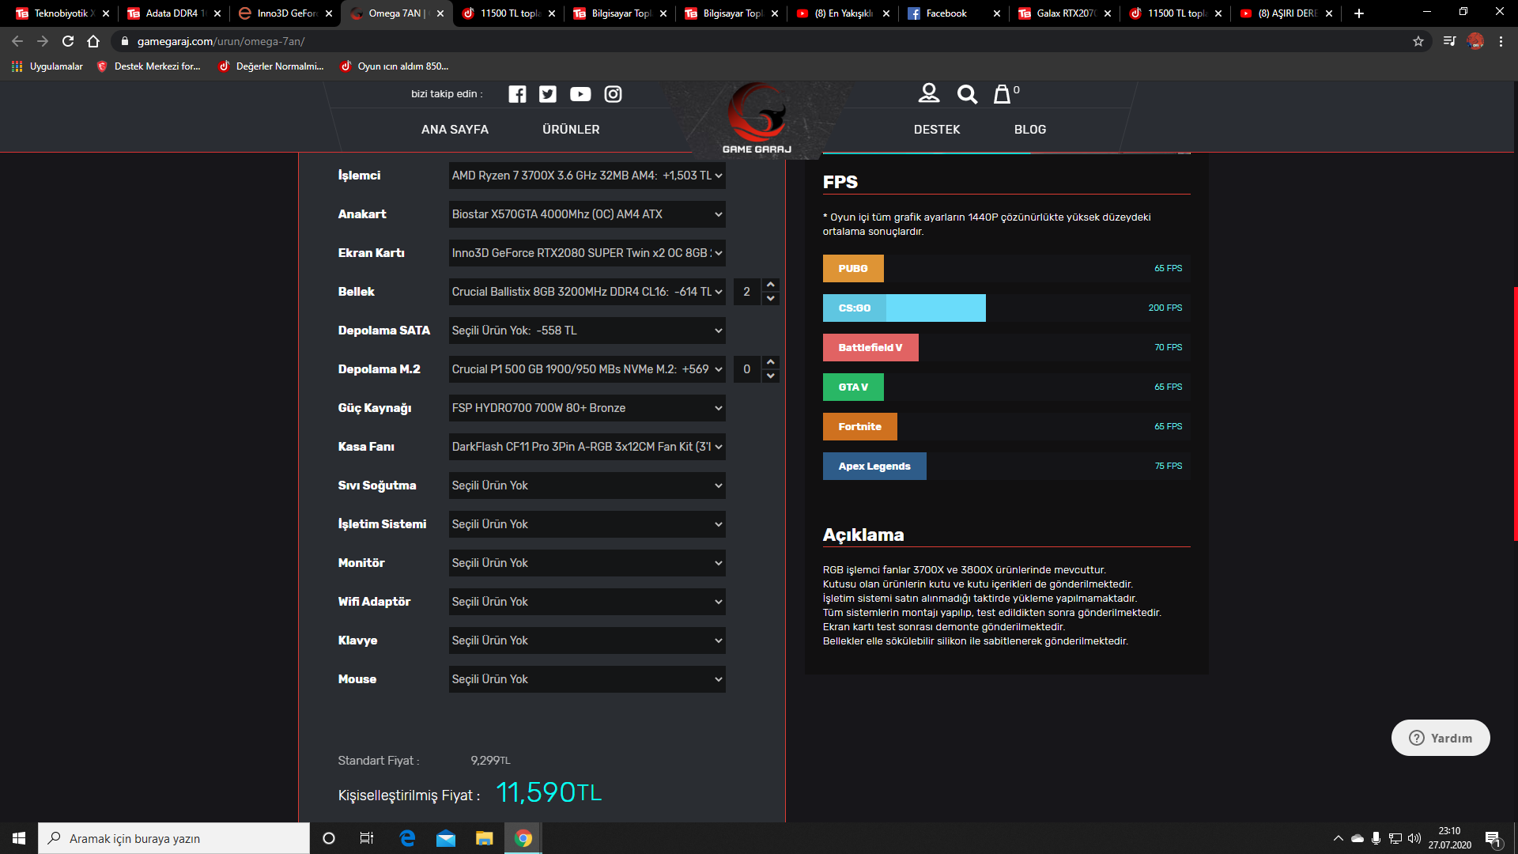1518x854 pixels.
Task: Decrease Bellek quantity with down arrow
Action: pos(771,299)
